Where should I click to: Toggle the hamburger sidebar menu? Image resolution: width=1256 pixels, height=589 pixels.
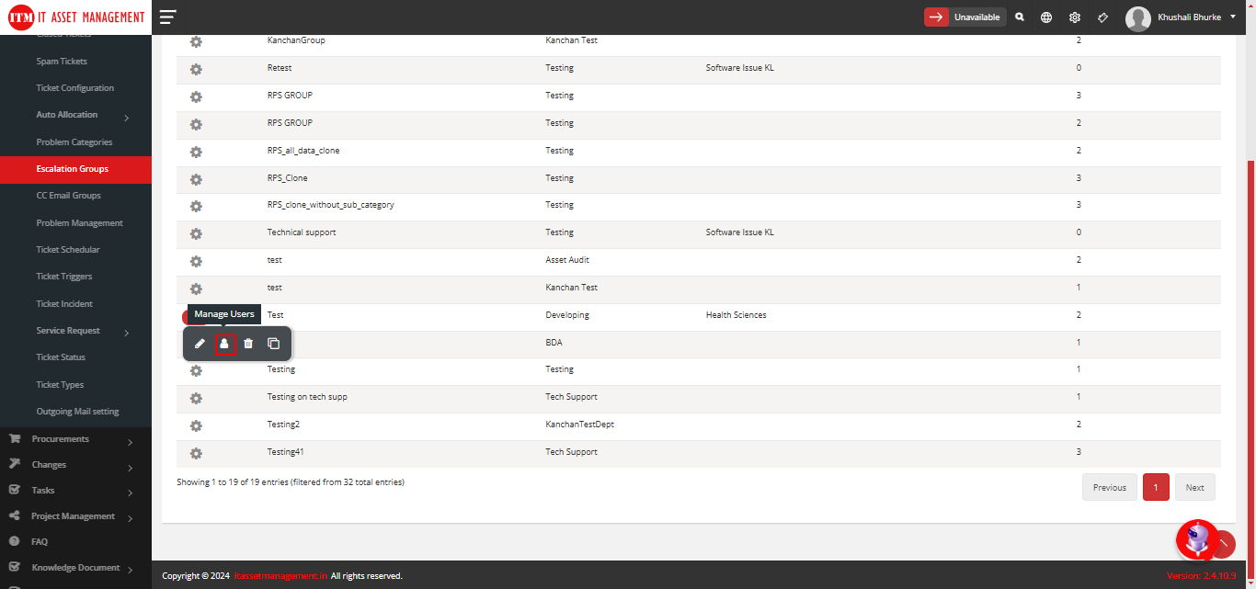click(x=167, y=17)
